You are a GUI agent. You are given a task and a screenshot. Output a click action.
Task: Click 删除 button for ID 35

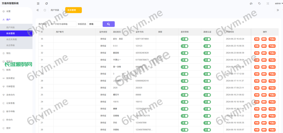(264, 39)
